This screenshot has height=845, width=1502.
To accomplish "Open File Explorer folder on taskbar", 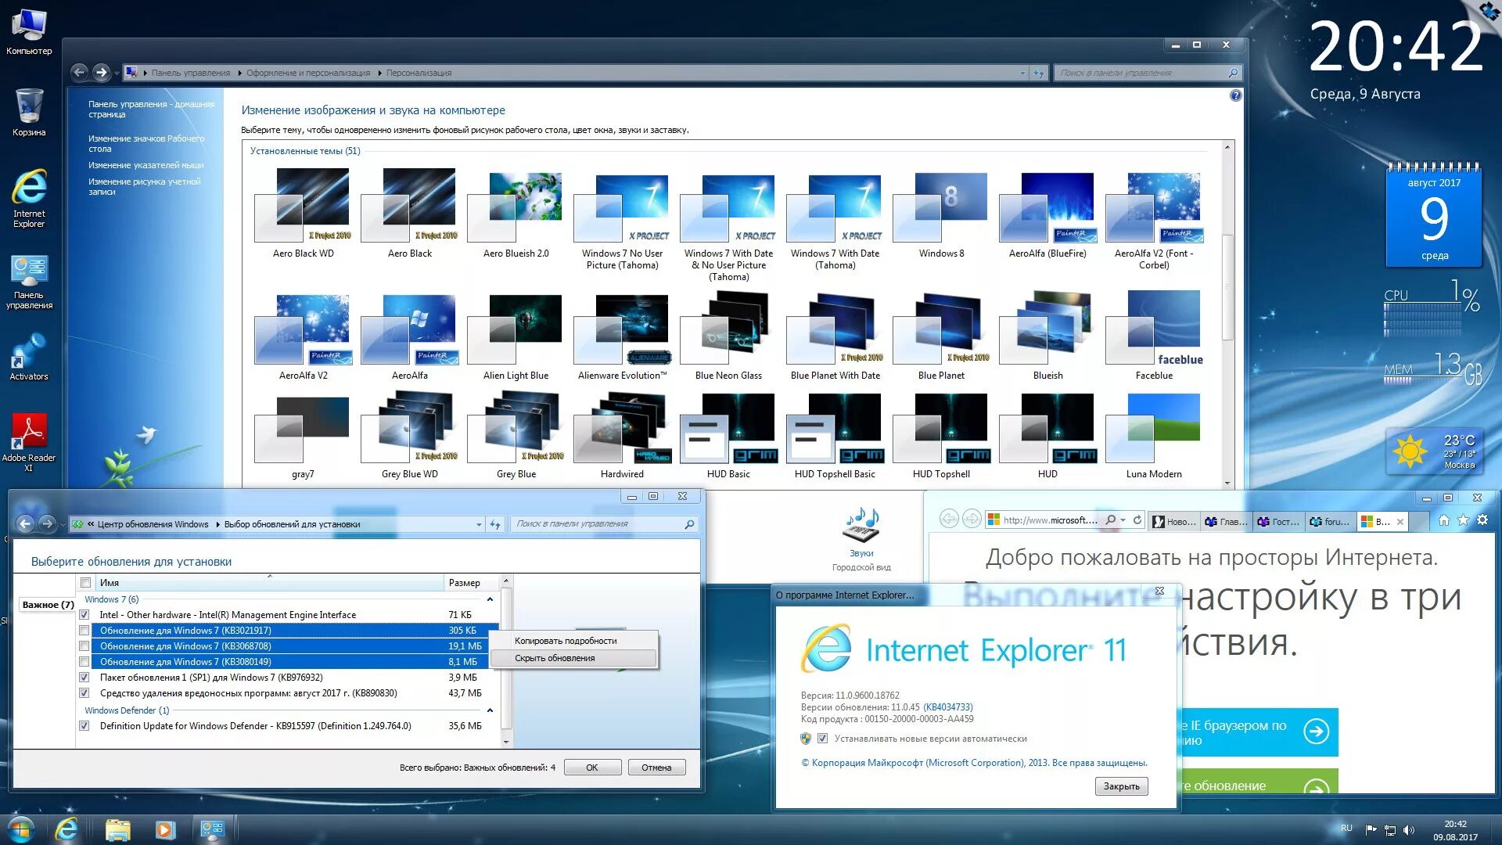I will point(117,829).
